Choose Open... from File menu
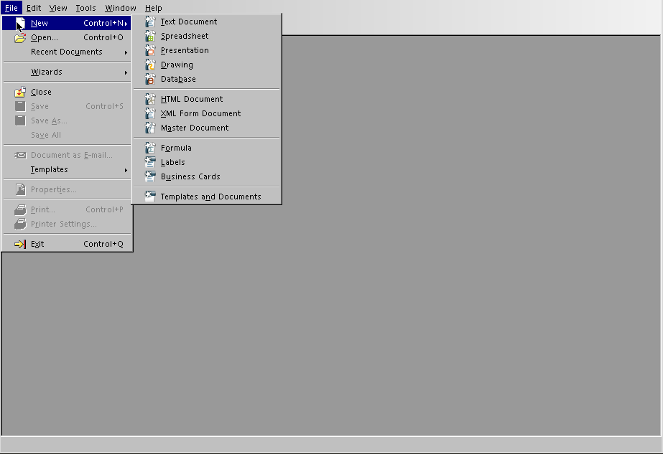This screenshot has width=663, height=454. tap(67, 37)
